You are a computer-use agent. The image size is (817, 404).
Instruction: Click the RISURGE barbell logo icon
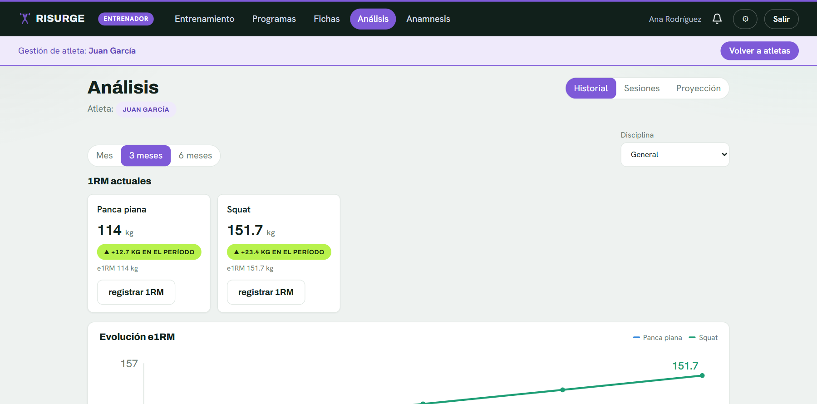pyautogui.click(x=25, y=19)
